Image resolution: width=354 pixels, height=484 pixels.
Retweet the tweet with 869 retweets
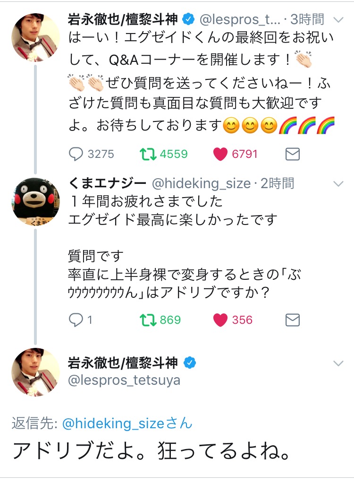click(148, 320)
